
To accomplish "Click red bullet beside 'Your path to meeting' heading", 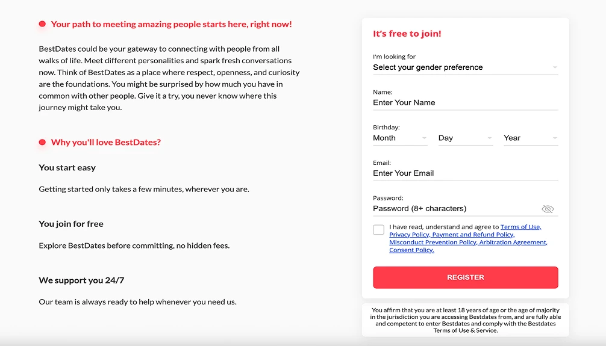I will point(42,24).
